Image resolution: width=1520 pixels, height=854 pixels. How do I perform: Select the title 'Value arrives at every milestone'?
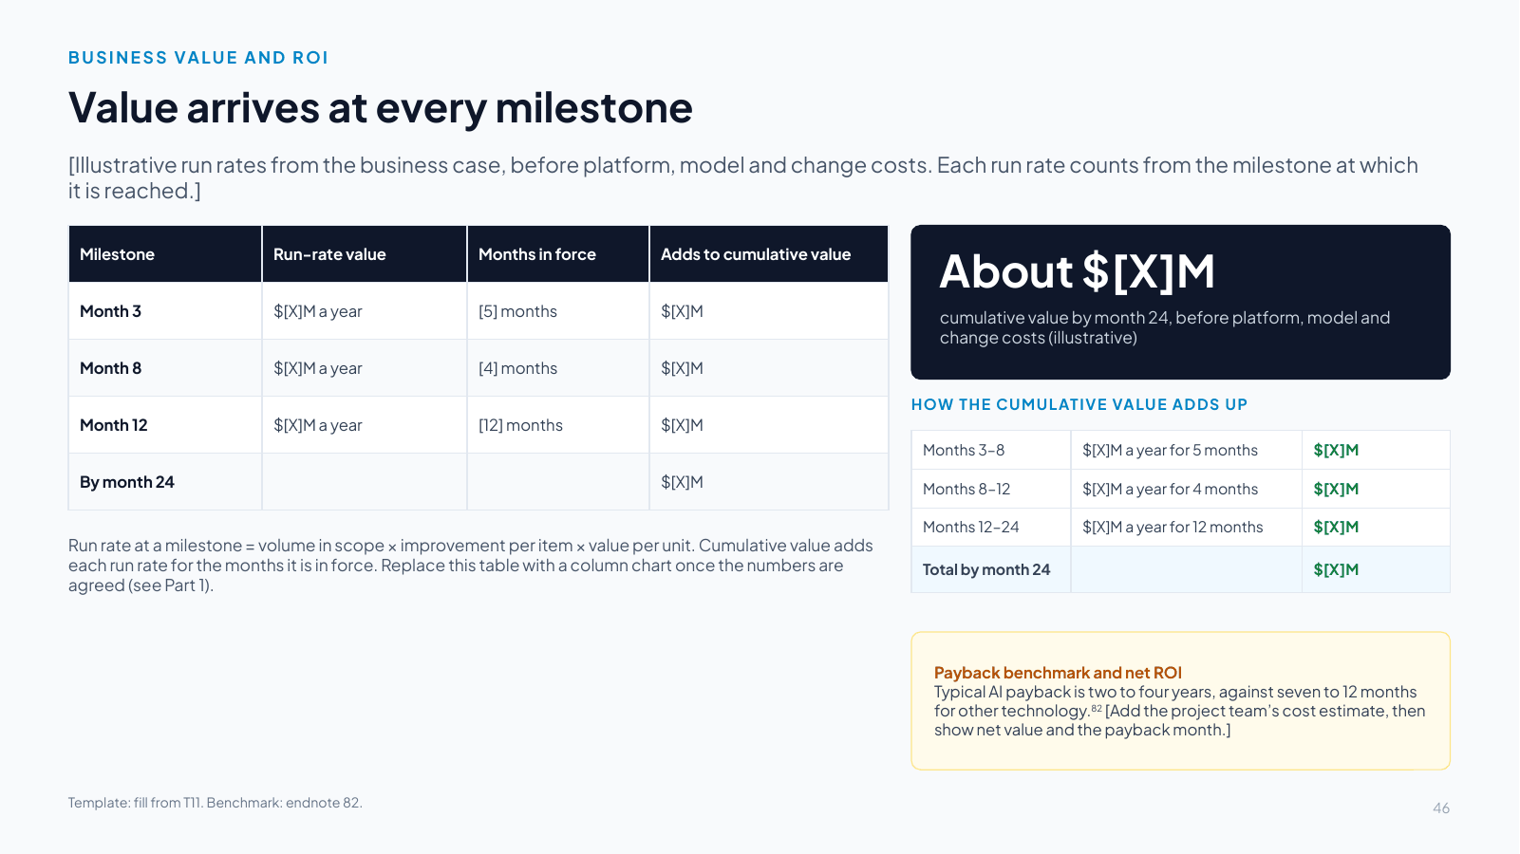(x=381, y=108)
